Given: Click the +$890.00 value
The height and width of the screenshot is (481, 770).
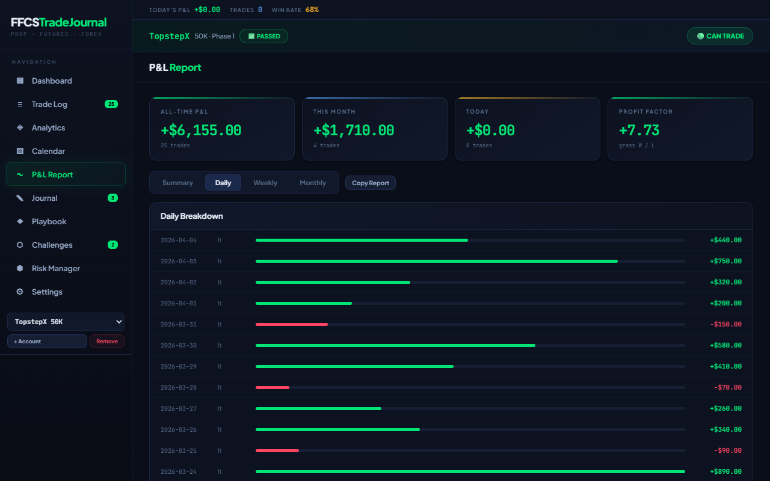Looking at the screenshot, I should (x=725, y=471).
